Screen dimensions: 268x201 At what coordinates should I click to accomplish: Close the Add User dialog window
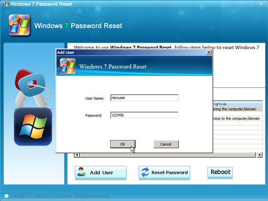pyautogui.click(x=209, y=52)
